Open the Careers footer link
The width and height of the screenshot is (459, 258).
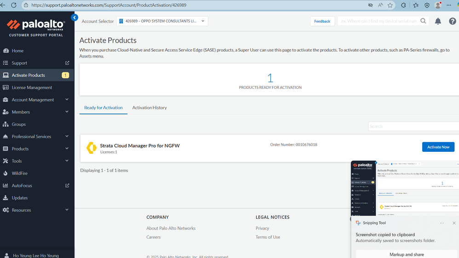pyautogui.click(x=154, y=237)
